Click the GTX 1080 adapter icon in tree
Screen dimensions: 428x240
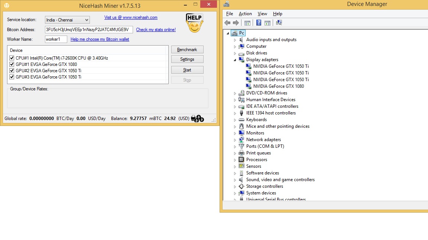pyautogui.click(x=249, y=86)
